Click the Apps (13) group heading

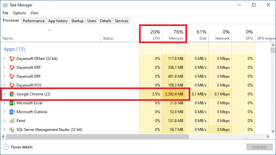coord(14,49)
